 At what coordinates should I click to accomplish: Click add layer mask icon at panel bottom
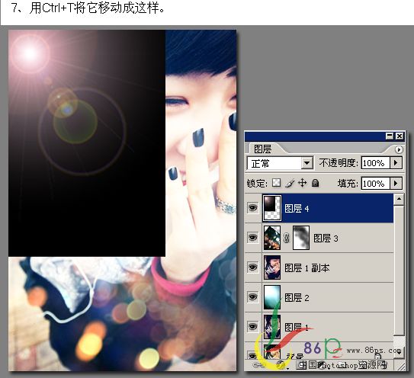coord(301,365)
